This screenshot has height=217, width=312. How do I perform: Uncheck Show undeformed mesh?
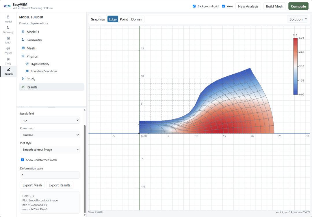click(x=23, y=160)
